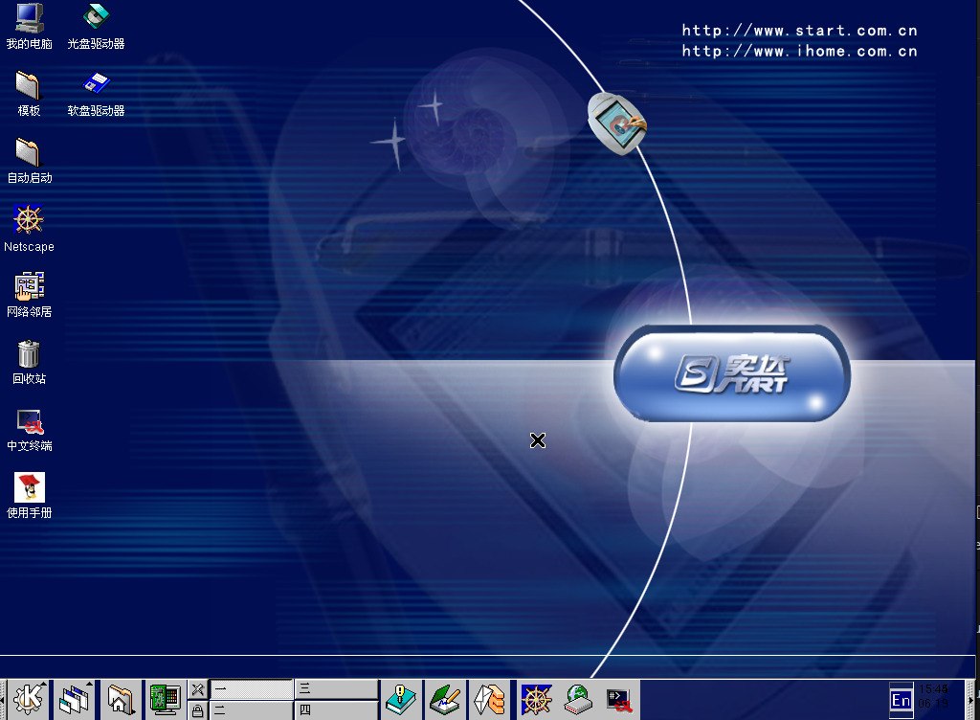Launch Netscape ship wheel panel icon

(537, 699)
